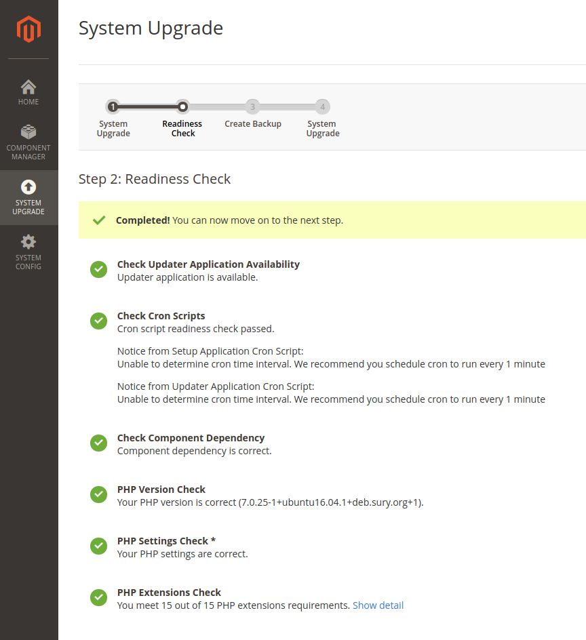Click check icon beside PHP Settings Check

[99, 546]
